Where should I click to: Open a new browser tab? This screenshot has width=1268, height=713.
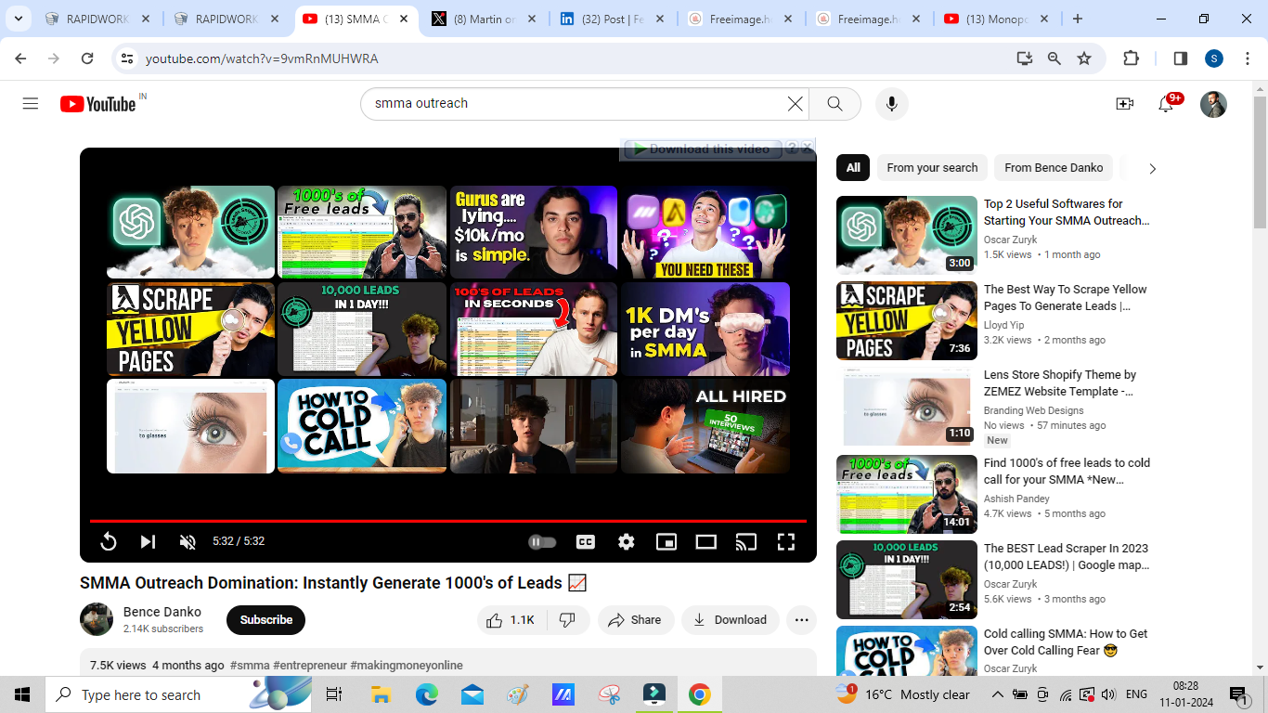tap(1078, 19)
